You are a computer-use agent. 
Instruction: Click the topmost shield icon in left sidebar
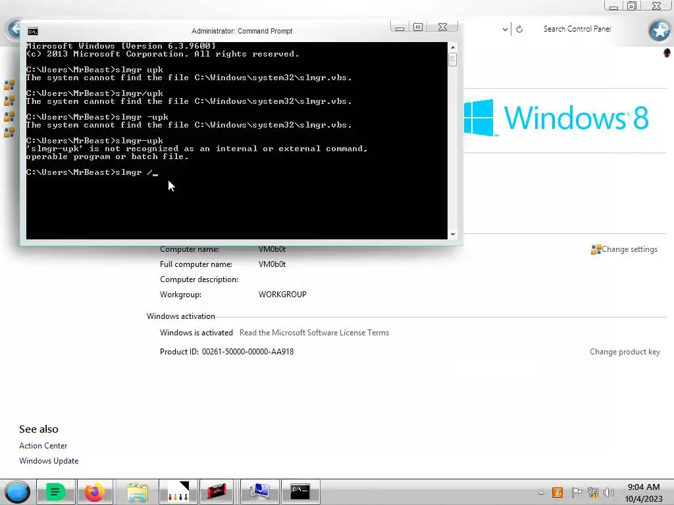click(9, 85)
